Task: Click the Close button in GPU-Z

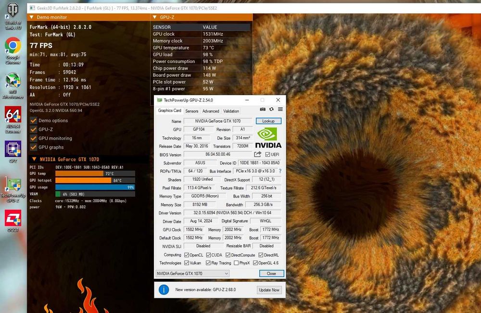Action: [x=271, y=274]
